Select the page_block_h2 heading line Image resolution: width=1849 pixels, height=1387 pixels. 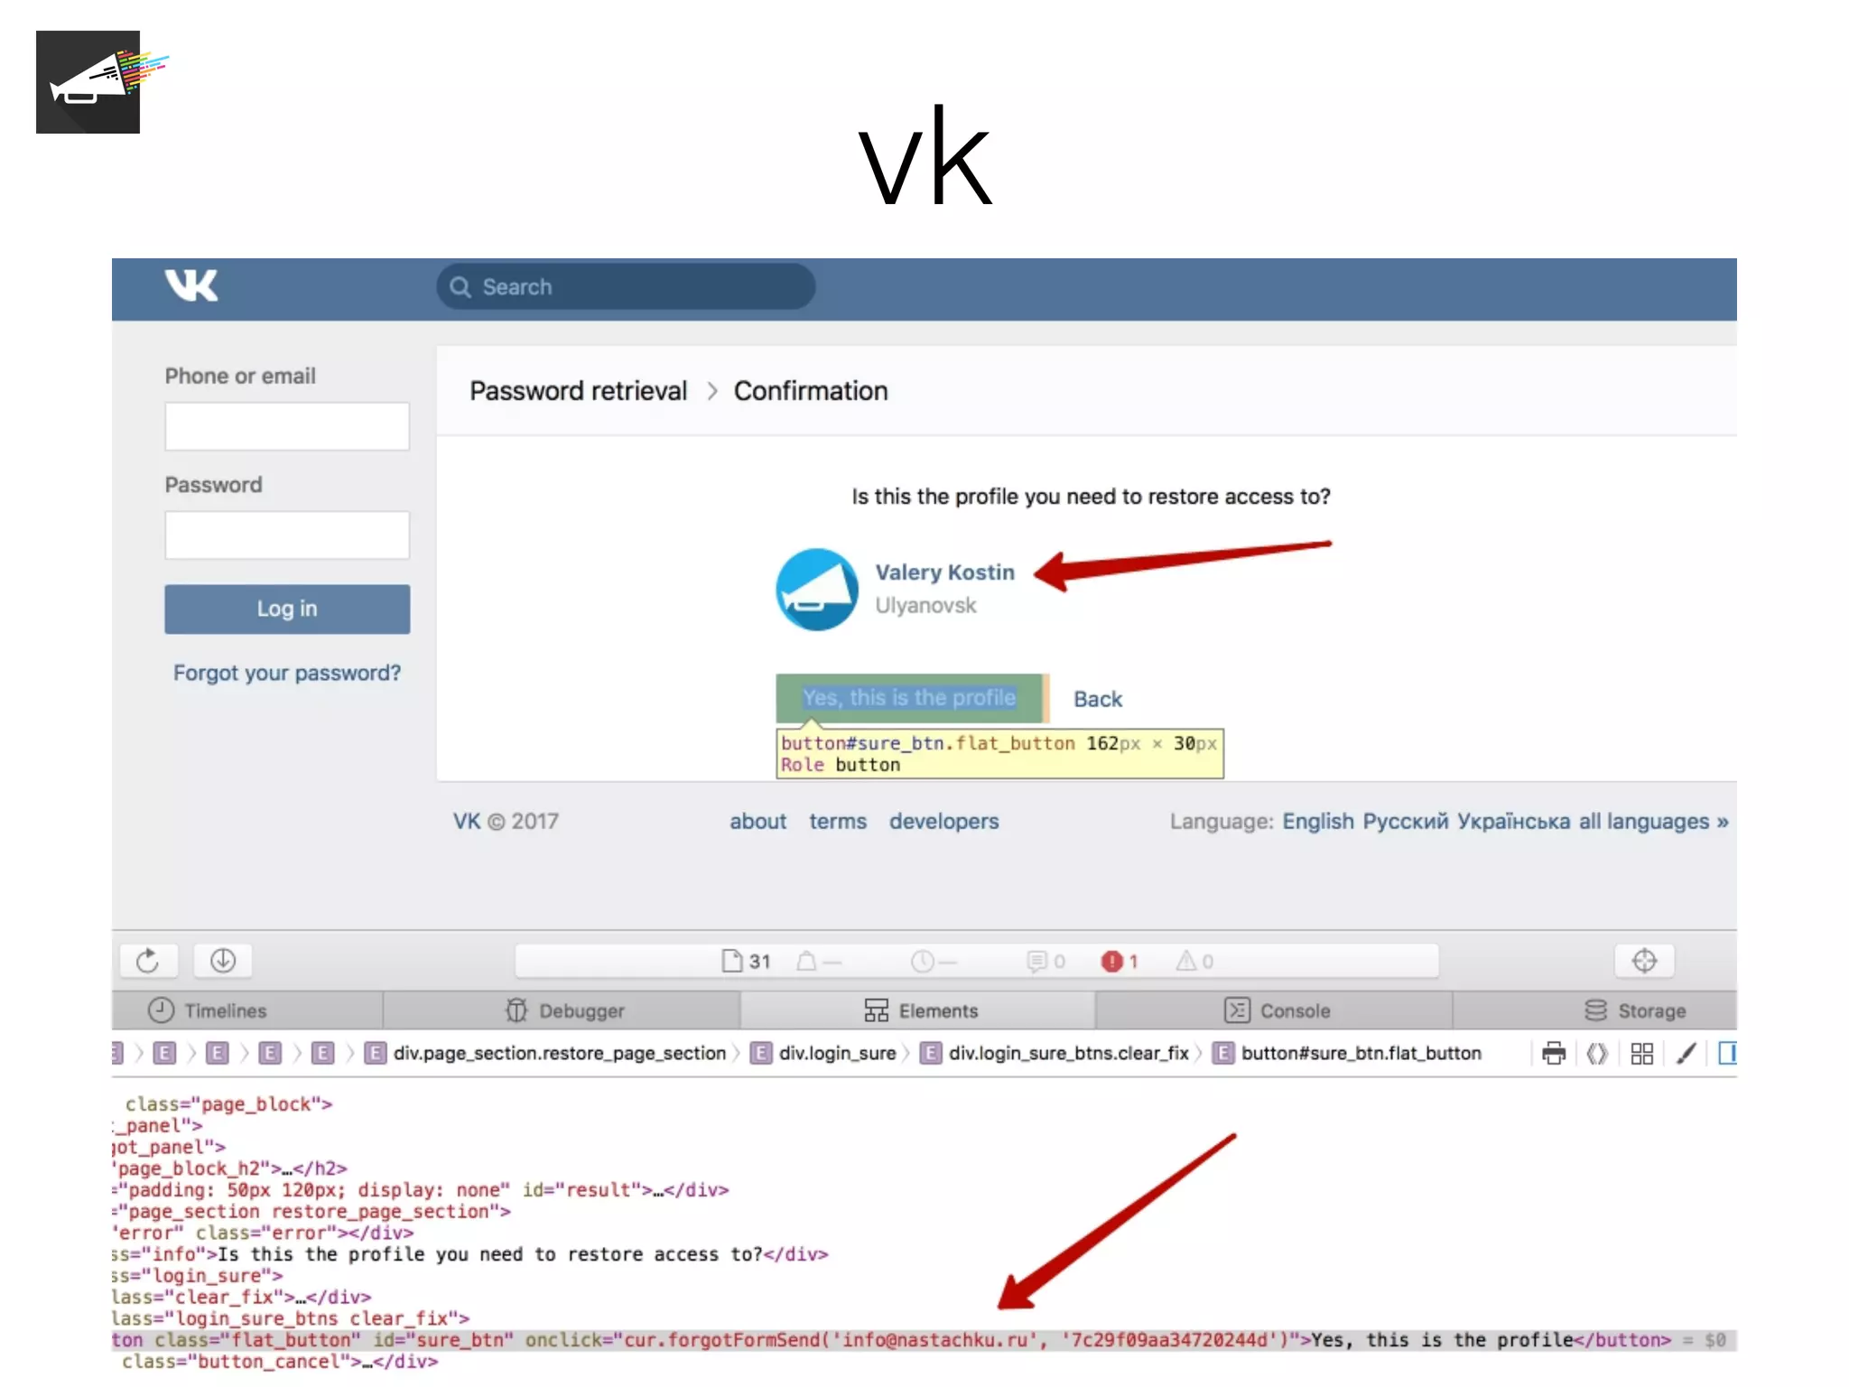230,1168
